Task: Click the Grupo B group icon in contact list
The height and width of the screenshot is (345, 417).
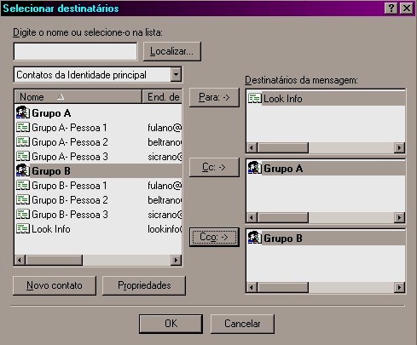Action: pyautogui.click(x=23, y=170)
